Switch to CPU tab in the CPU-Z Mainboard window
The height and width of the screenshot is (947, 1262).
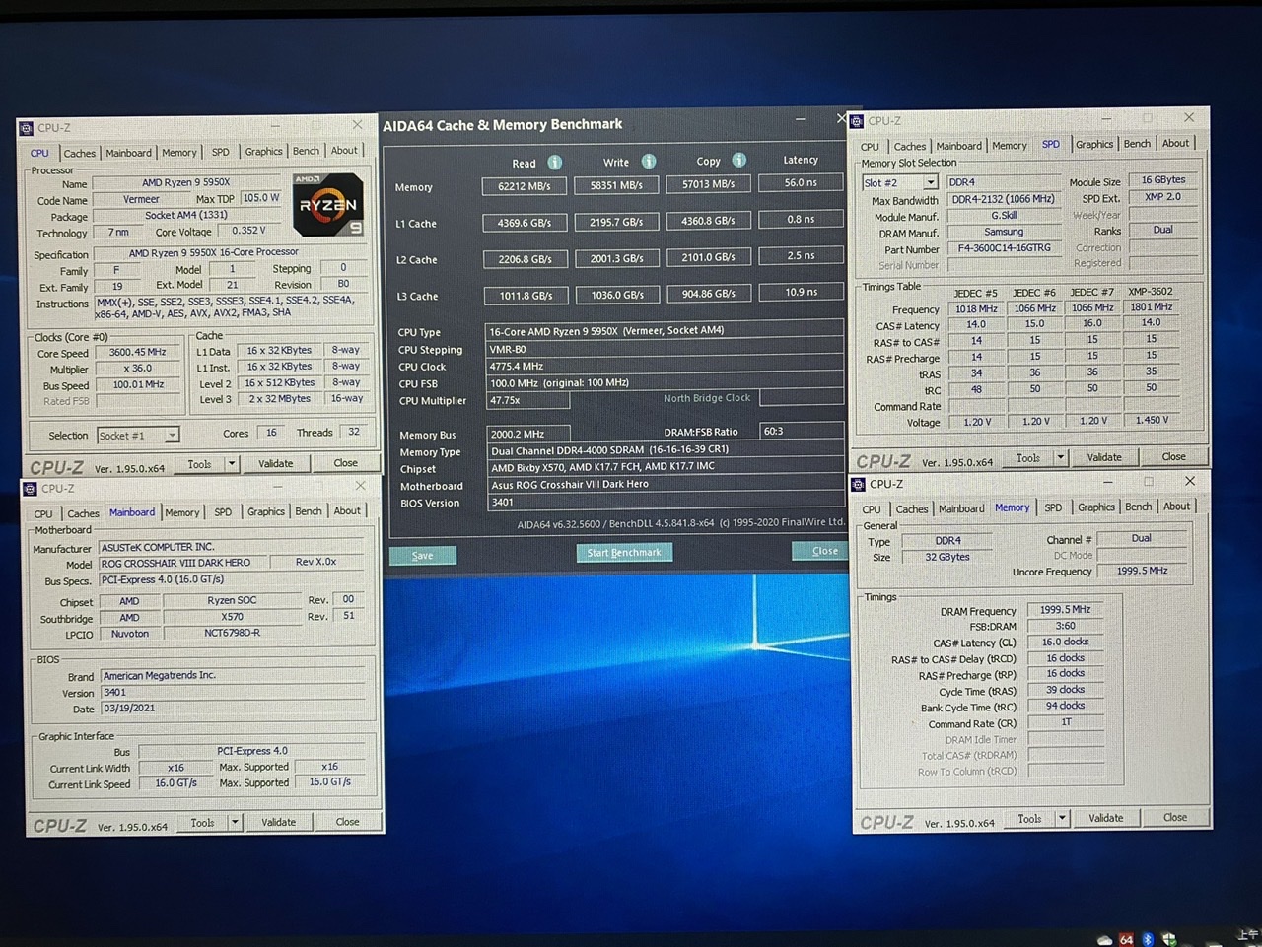[x=43, y=513]
